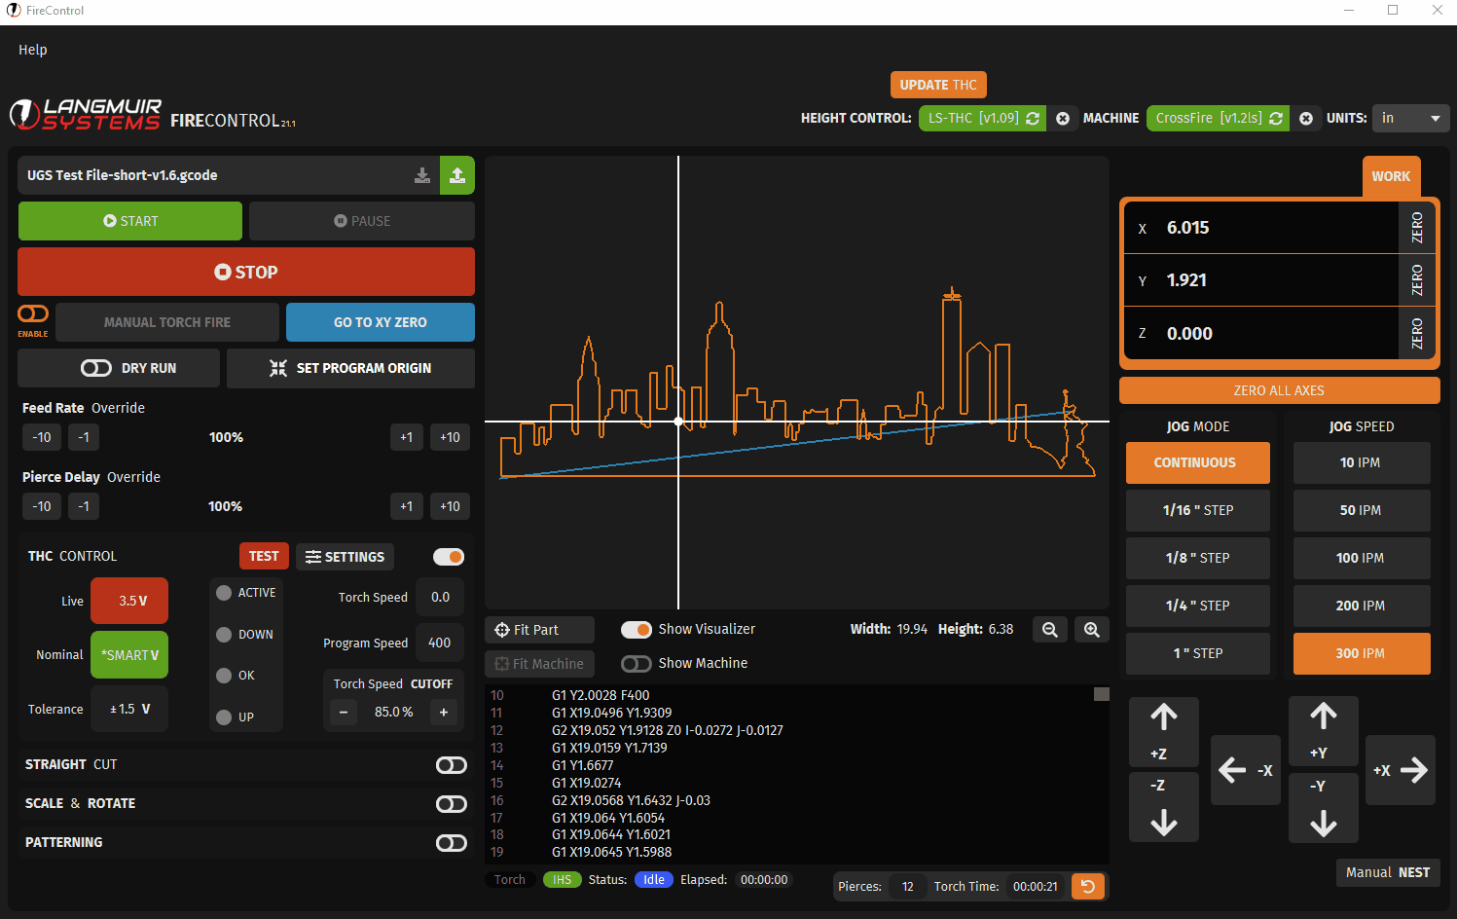Select CONTINUOUS jog mode
The height and width of the screenshot is (919, 1457).
click(1198, 462)
